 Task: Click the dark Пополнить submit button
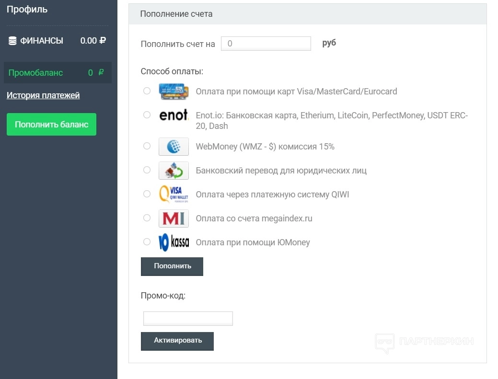tap(172, 266)
